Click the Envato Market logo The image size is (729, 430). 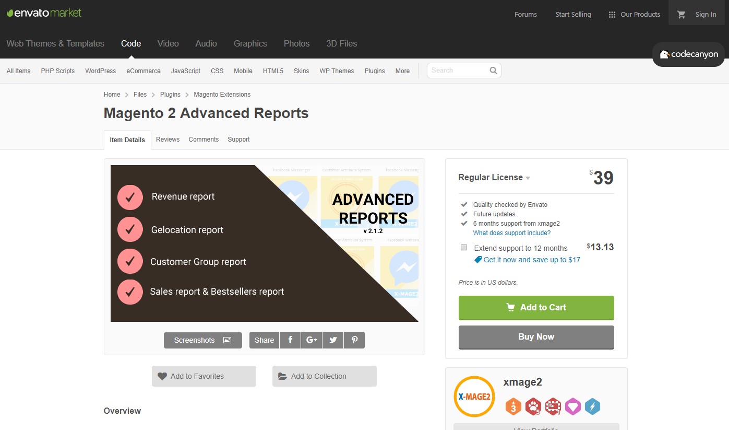point(44,13)
